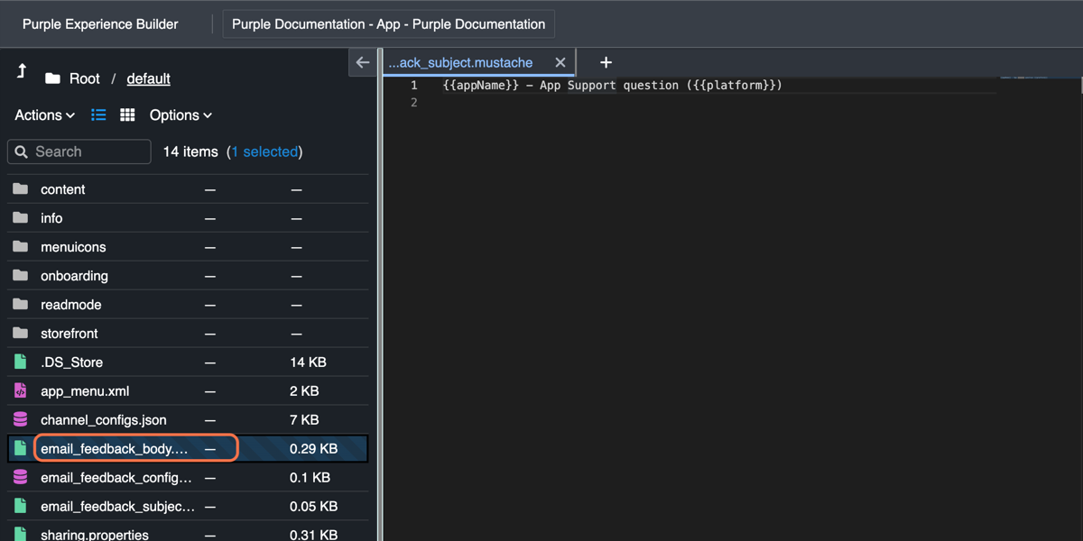The width and height of the screenshot is (1083, 541).
Task: Switch to grid view icon
Action: [x=127, y=115]
